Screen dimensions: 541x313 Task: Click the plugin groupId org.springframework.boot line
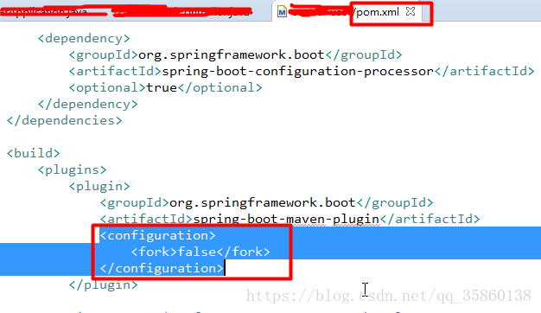coord(266,202)
